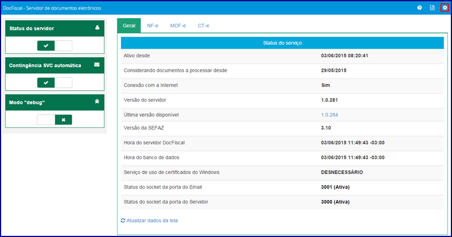The width and height of the screenshot is (452, 237).
Task: Switch to the NF-e tab
Action: [x=153, y=26]
